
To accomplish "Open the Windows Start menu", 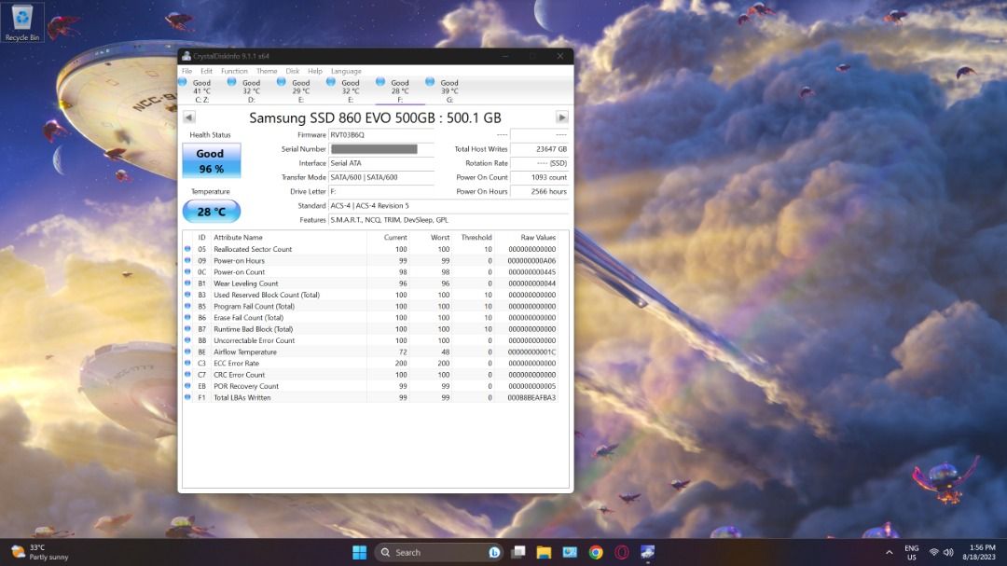I will pyautogui.click(x=360, y=553).
